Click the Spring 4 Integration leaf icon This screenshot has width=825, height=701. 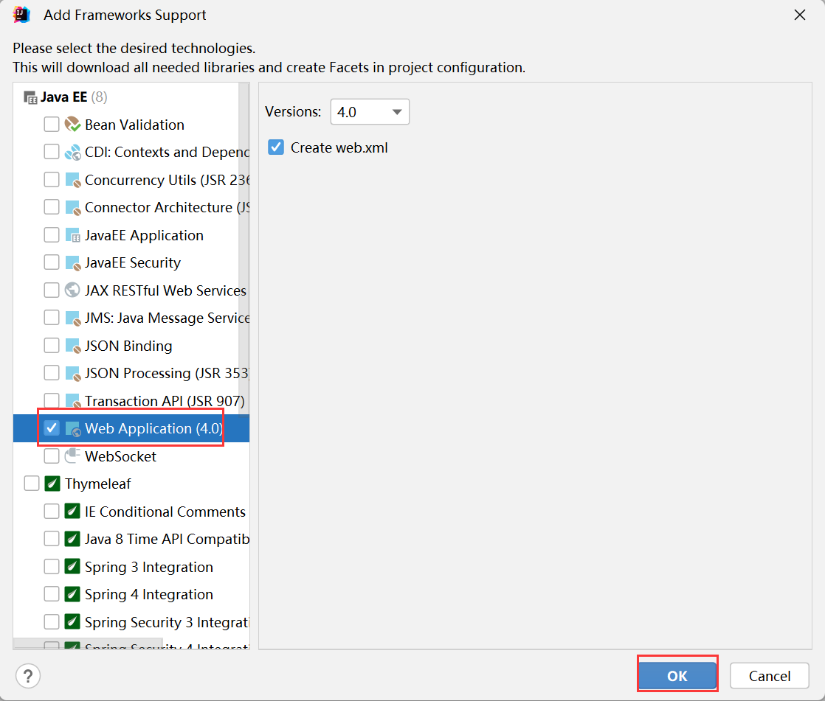pyautogui.click(x=72, y=594)
